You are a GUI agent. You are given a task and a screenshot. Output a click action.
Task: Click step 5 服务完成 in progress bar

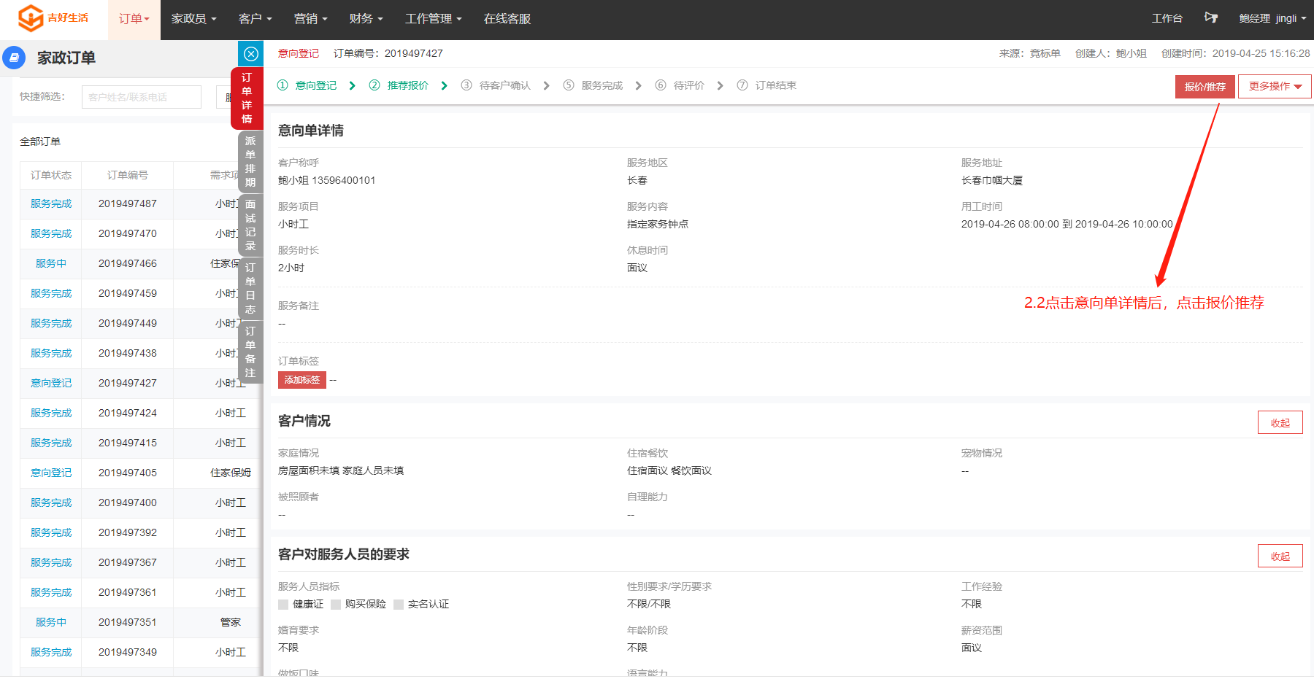(x=593, y=85)
